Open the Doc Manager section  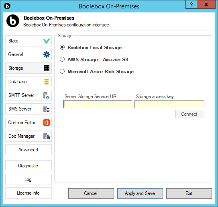(29, 136)
